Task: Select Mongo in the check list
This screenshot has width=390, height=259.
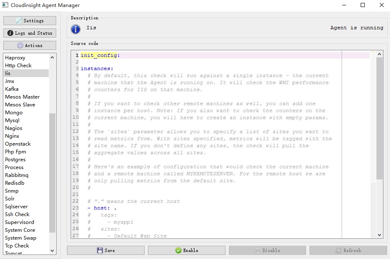Action: tap(26, 113)
